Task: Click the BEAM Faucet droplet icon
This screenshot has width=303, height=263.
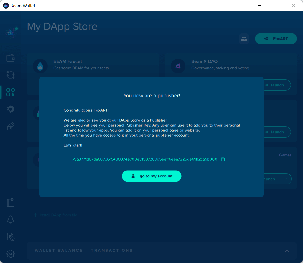Action: [x=40, y=66]
